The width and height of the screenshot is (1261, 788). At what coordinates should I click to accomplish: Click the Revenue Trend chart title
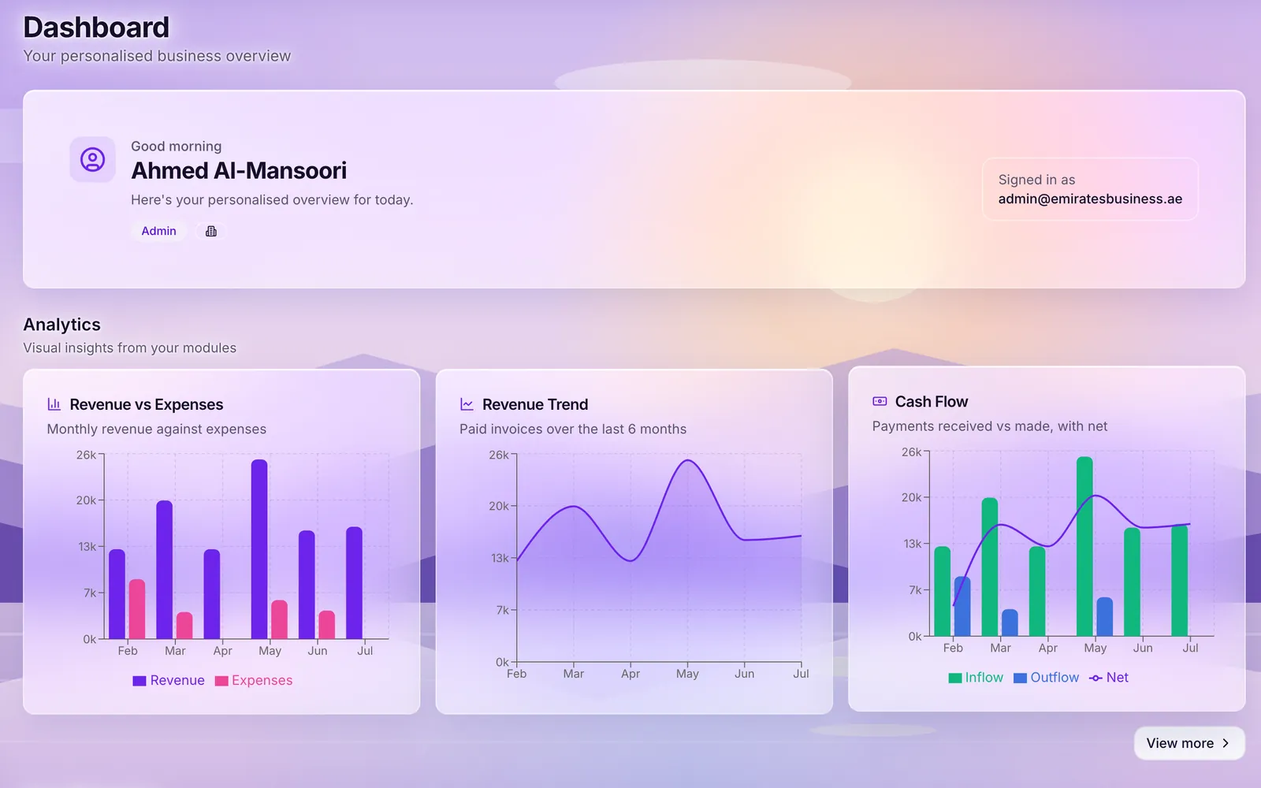click(535, 404)
